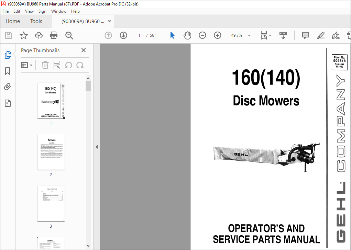The width and height of the screenshot is (351, 250).
Task: Rotate page counterclockwise icon
Action: click(x=68, y=65)
